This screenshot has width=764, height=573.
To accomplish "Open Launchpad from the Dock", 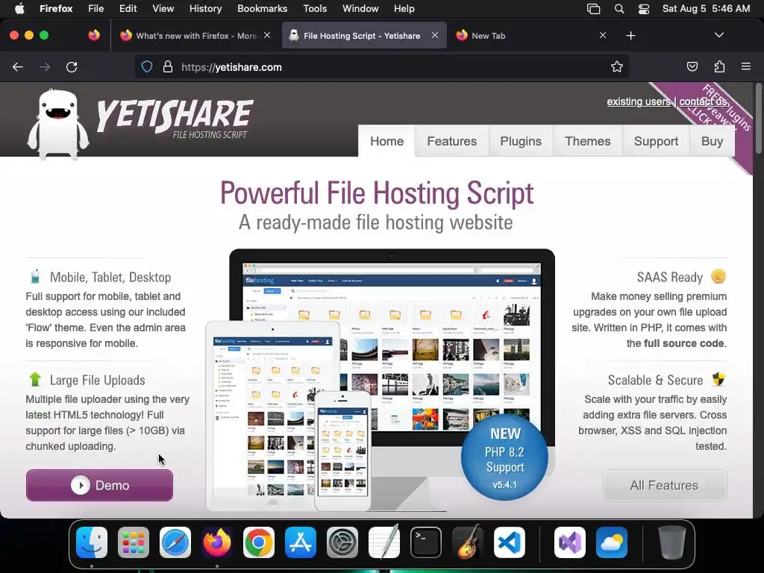I will point(134,542).
